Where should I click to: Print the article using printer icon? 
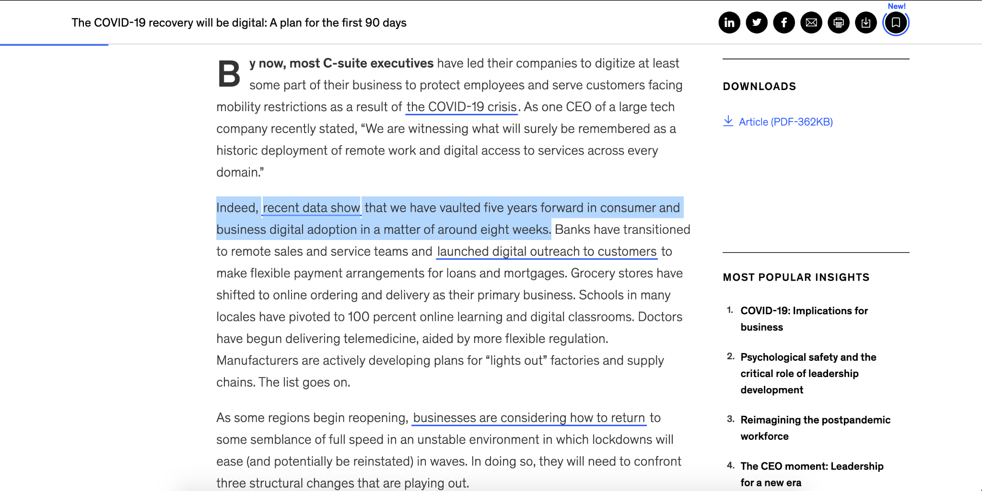[839, 23]
